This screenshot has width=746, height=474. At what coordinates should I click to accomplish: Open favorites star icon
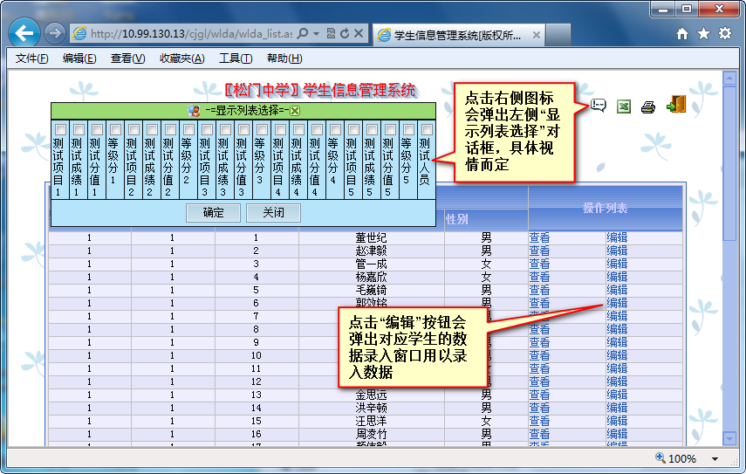tap(703, 34)
